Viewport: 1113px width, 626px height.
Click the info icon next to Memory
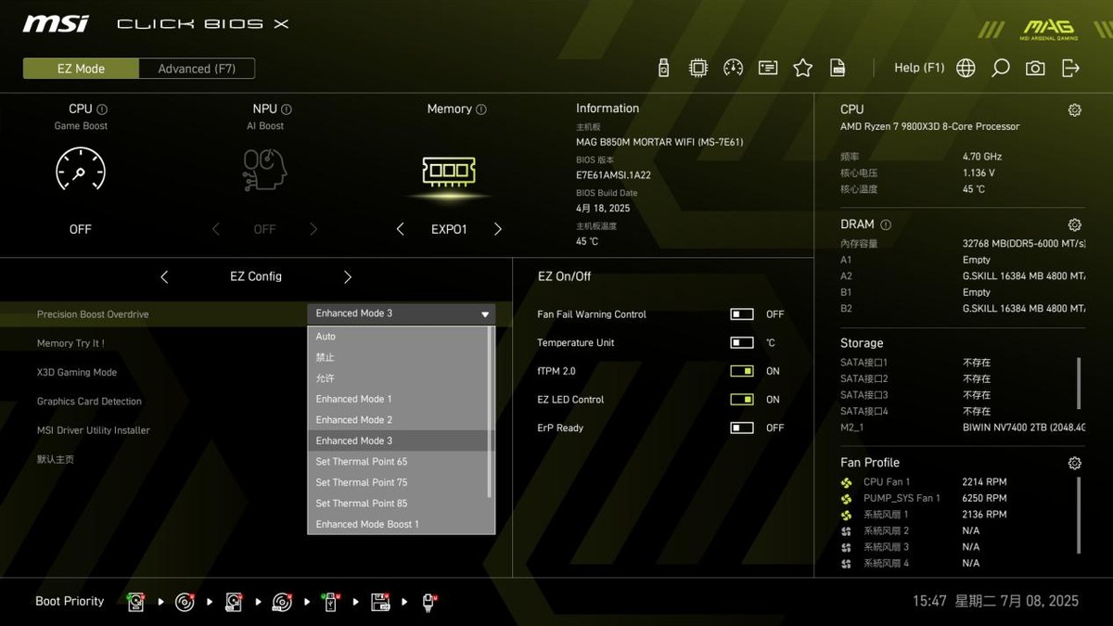point(481,109)
